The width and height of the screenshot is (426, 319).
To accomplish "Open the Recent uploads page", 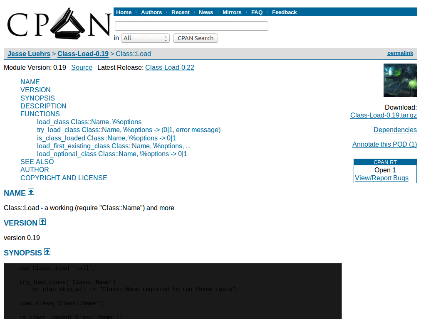I will point(180,12).
